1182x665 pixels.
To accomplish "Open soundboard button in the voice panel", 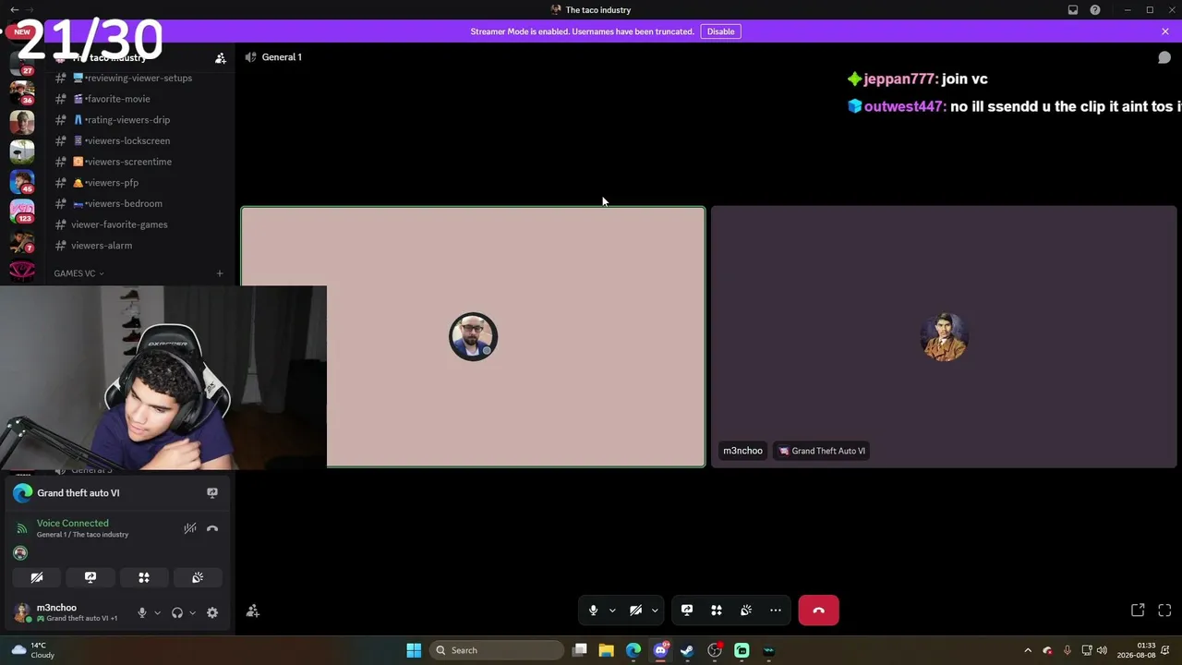I will [198, 577].
